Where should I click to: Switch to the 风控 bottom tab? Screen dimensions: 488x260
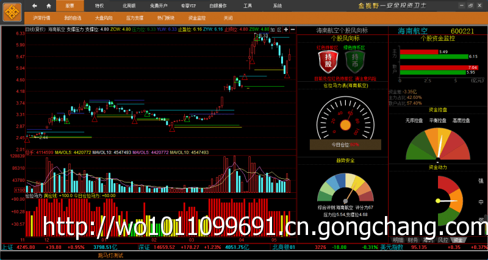point(443,240)
